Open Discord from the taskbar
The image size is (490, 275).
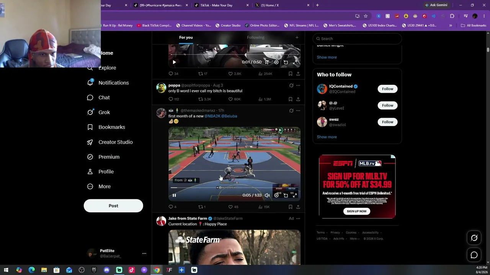click(106, 270)
